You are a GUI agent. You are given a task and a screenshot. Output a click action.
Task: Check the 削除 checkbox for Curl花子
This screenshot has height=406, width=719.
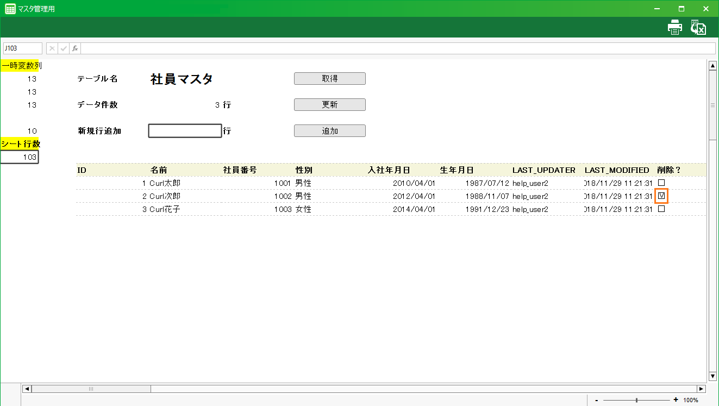pyautogui.click(x=661, y=209)
